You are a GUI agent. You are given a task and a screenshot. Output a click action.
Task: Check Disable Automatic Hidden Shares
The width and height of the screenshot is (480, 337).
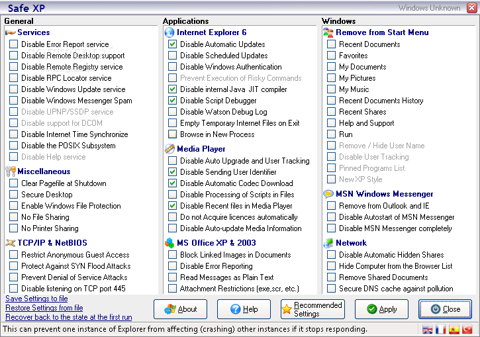point(331,255)
